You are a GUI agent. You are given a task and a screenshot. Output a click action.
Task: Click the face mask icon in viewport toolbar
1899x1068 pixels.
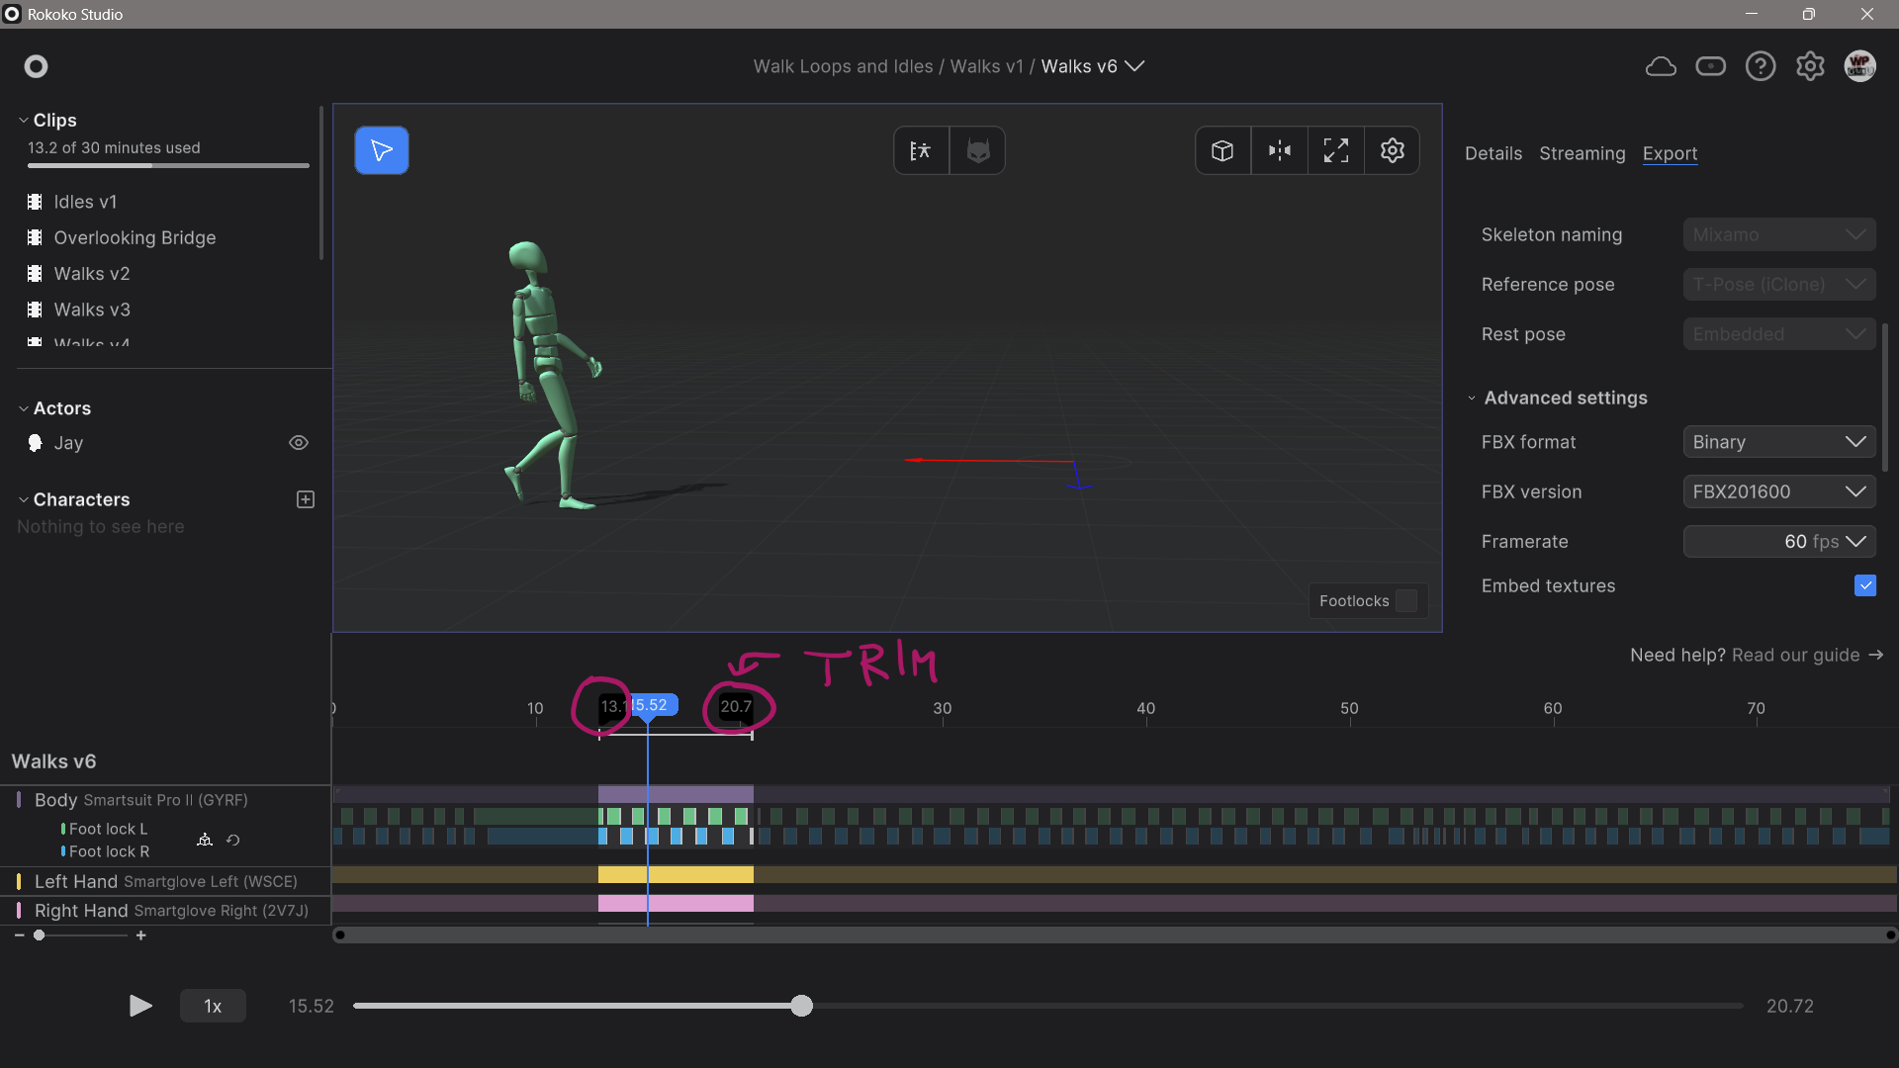pyautogui.click(x=977, y=150)
